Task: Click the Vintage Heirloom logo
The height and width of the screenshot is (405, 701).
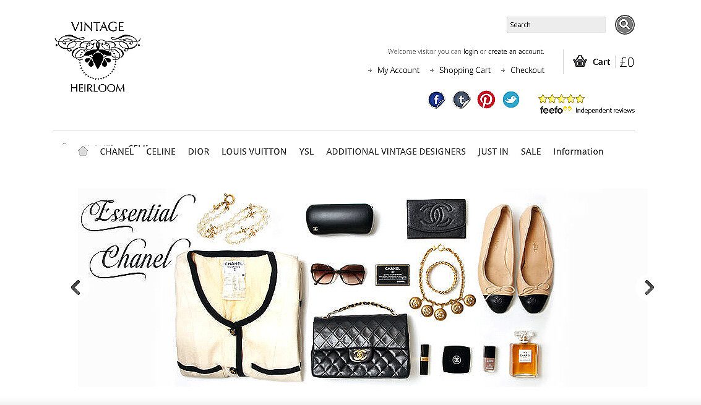Action: [98, 57]
